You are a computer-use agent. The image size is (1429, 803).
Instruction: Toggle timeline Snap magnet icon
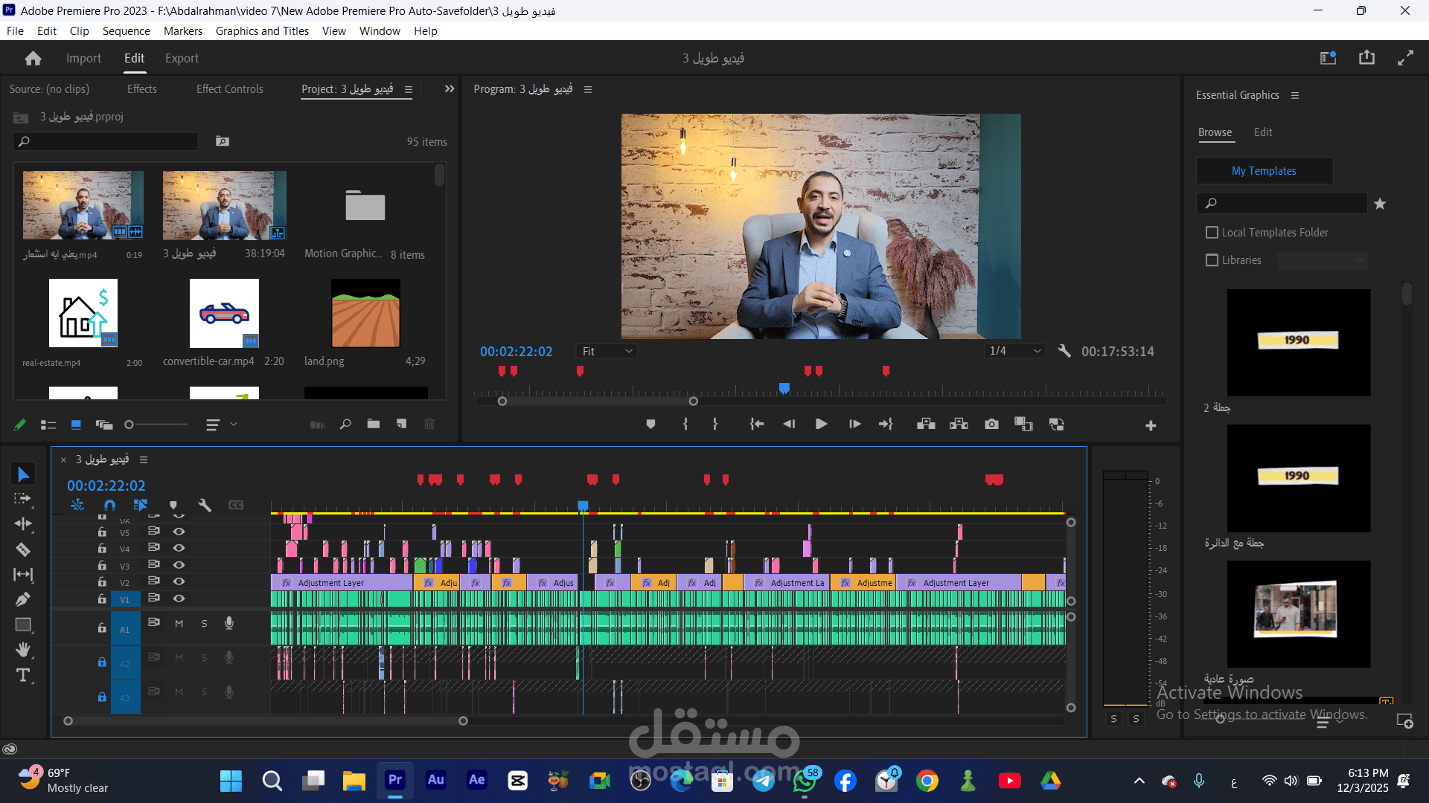point(110,505)
